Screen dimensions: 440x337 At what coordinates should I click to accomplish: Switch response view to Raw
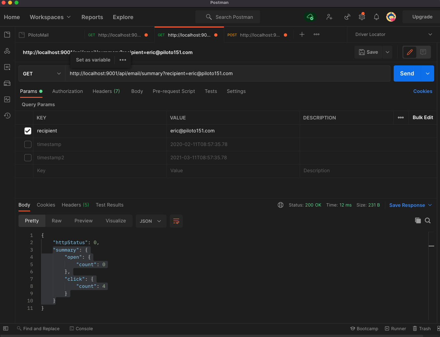(57, 221)
